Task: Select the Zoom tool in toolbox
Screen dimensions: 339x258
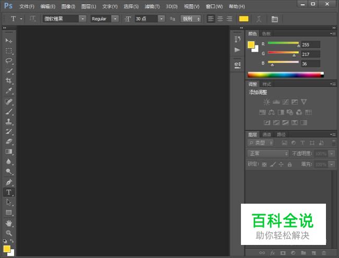Action: tap(9, 233)
